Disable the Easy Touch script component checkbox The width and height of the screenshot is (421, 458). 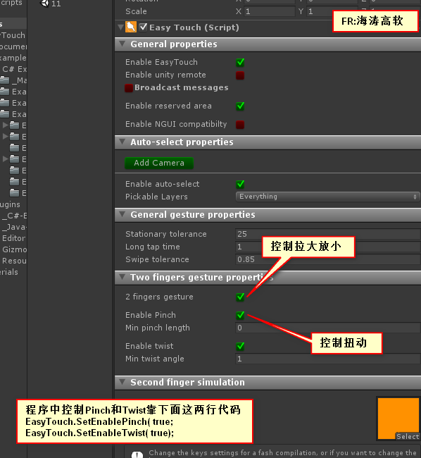[x=143, y=27]
